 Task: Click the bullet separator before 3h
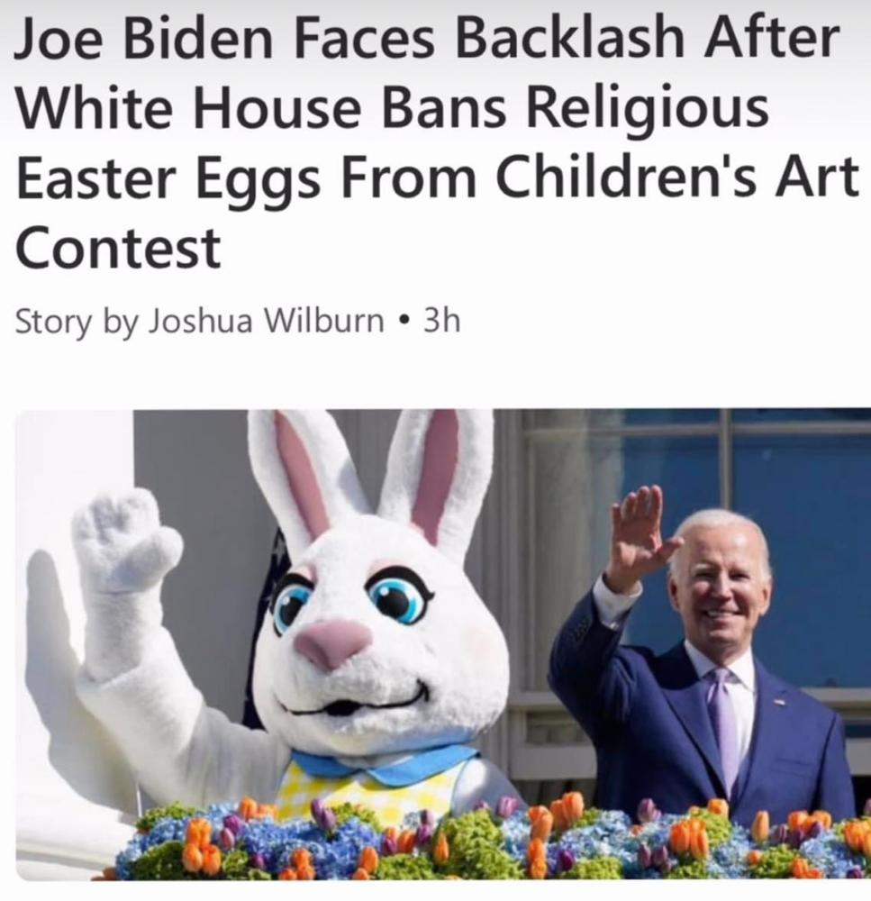pyautogui.click(x=405, y=318)
